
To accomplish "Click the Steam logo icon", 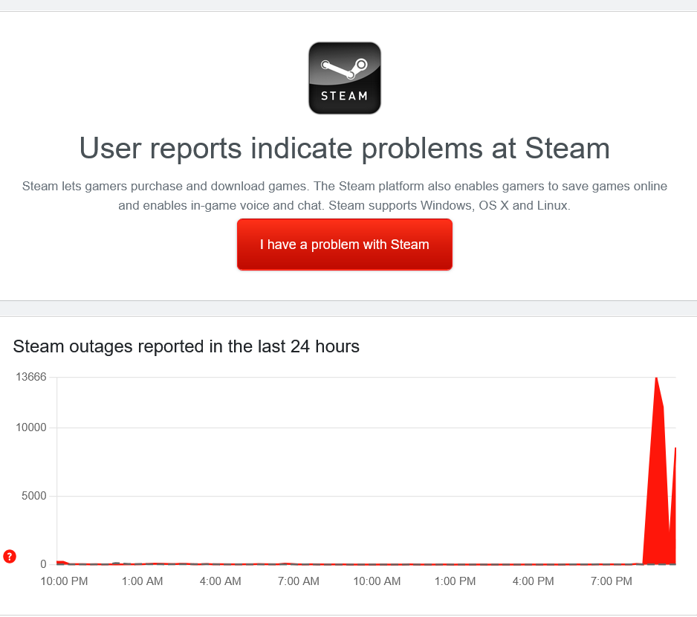I will tap(345, 78).
